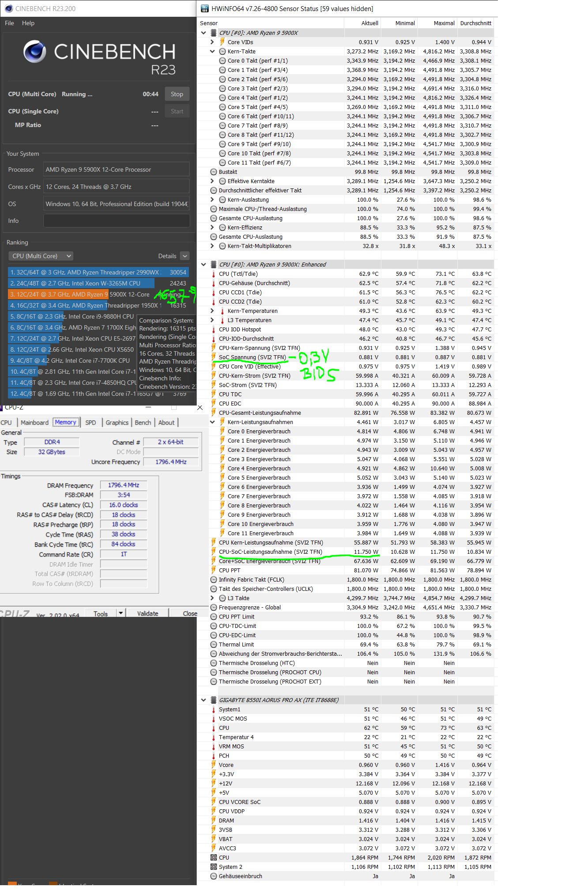The height and width of the screenshot is (894, 565).
Task: Click the bolt icon beside Vcore
Action: [214, 765]
